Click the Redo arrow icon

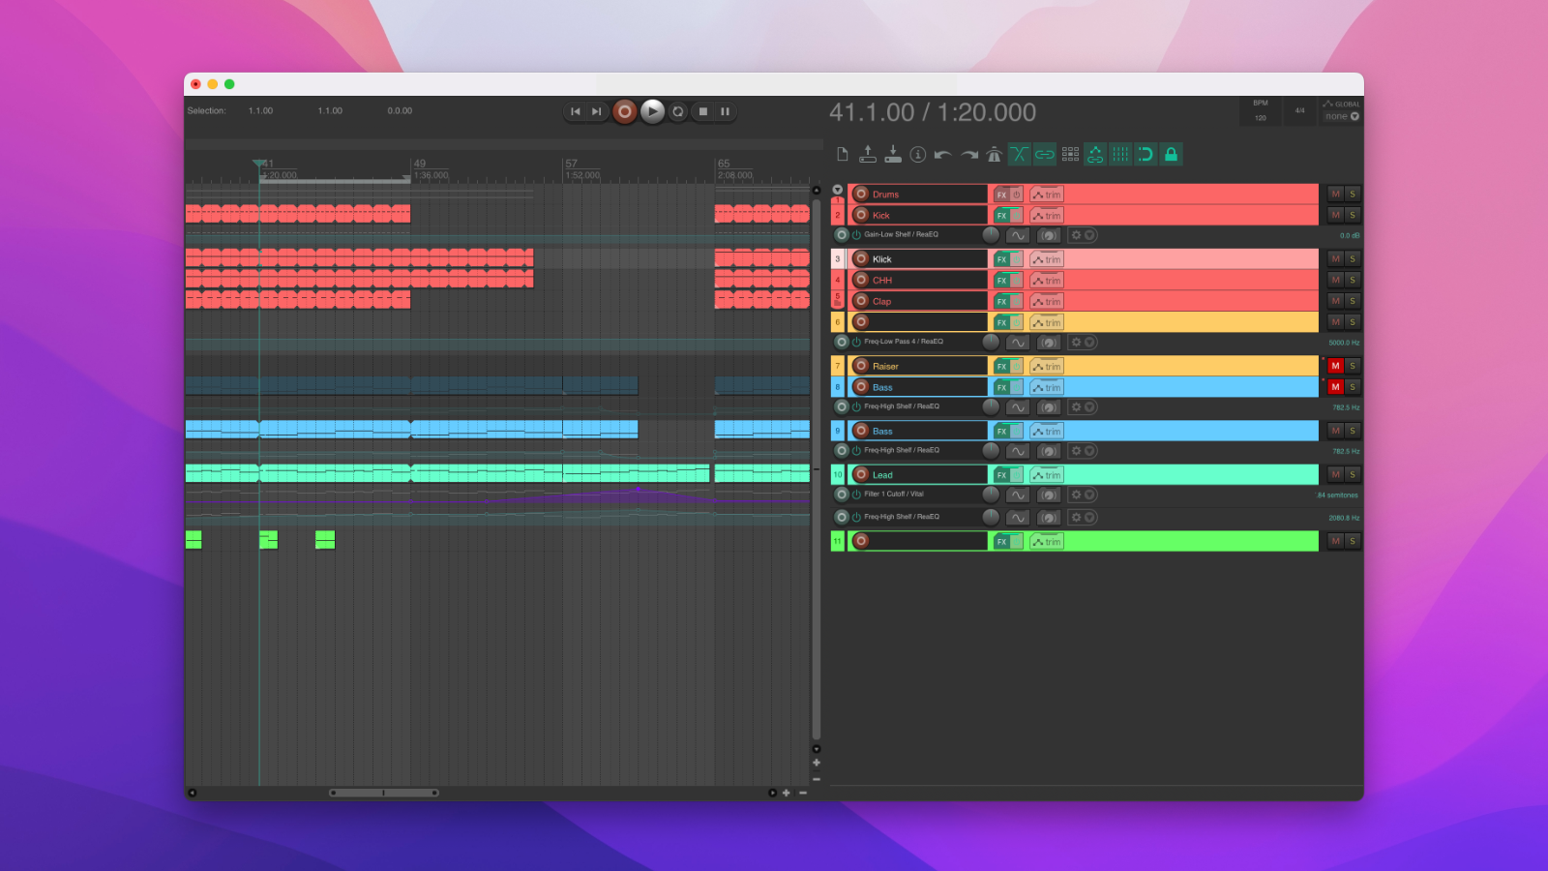[x=968, y=154]
